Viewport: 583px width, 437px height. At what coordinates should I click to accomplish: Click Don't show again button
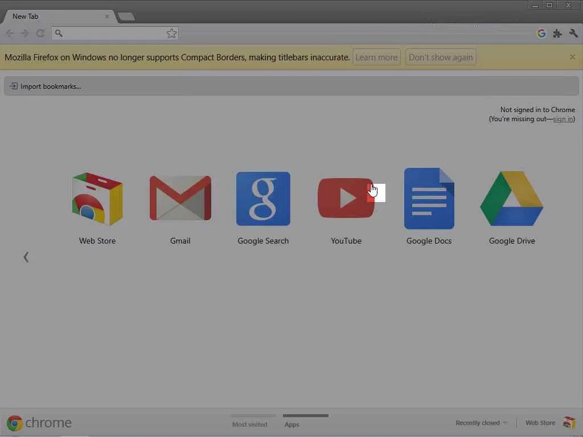click(x=441, y=57)
